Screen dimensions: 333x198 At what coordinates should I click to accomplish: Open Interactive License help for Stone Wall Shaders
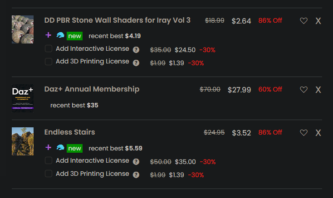pos(136,50)
